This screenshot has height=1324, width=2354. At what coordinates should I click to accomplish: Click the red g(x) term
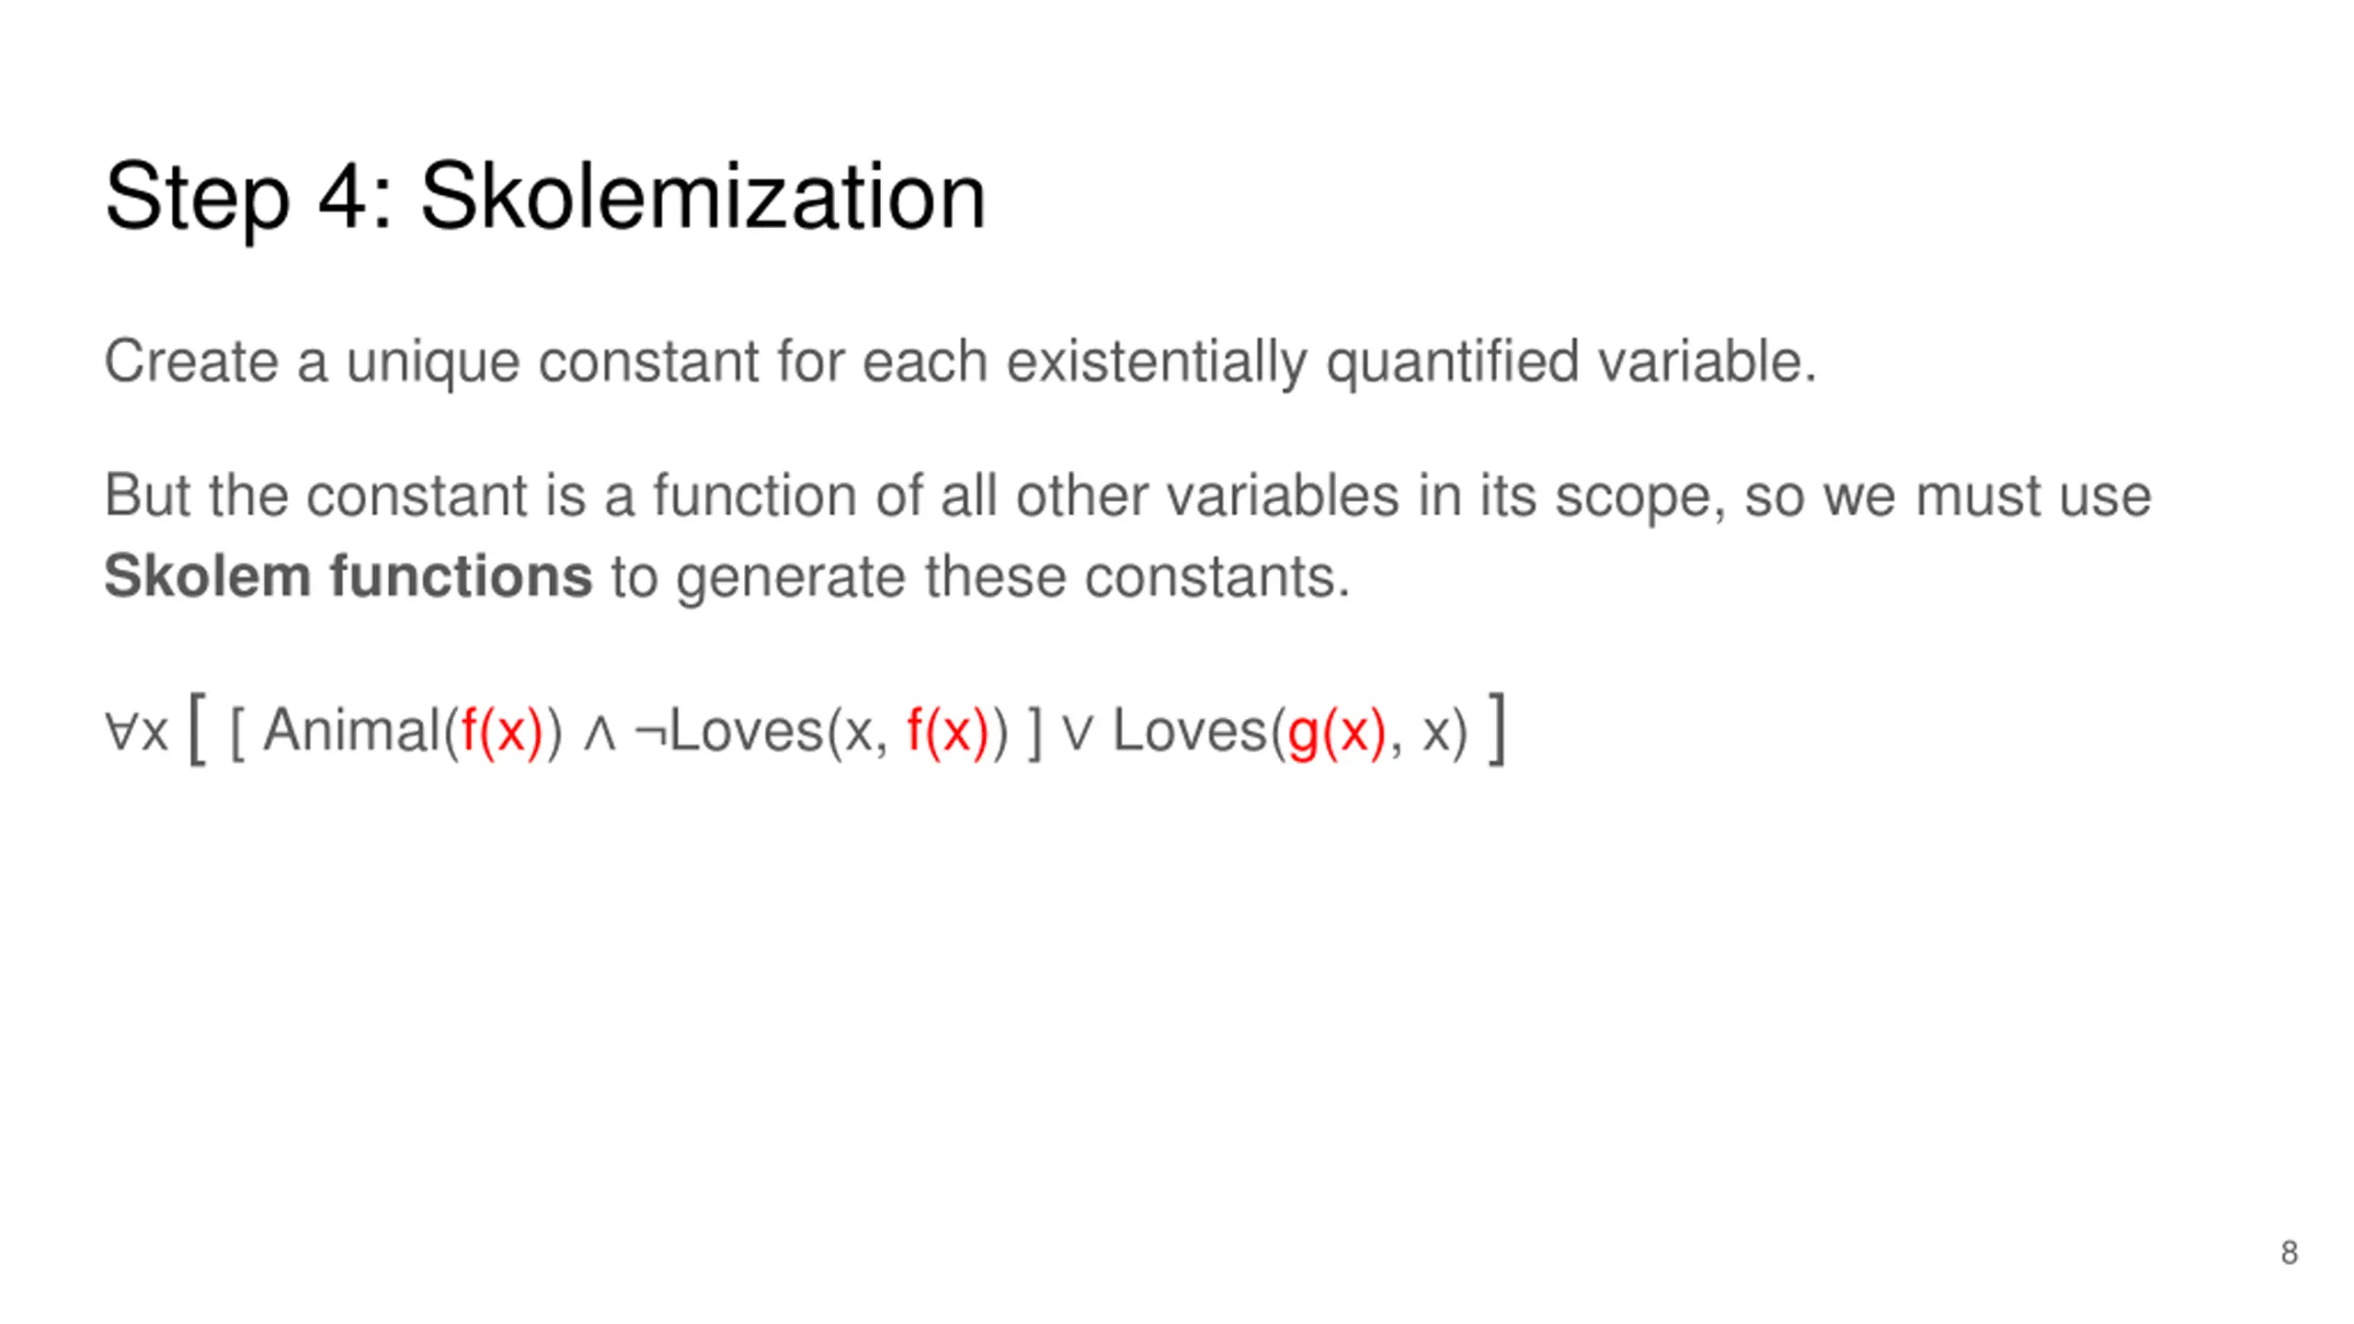[1336, 732]
